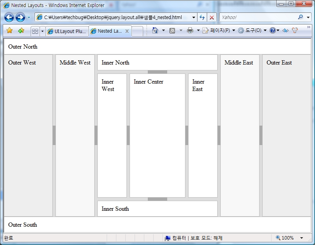This screenshot has height=245, width=315.
Task: Click the Inner West pane text
Action: [x=108, y=85]
